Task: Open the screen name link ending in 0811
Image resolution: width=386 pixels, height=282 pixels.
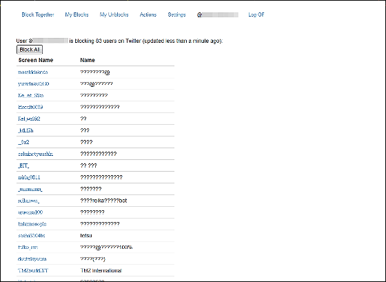Action: (29, 177)
